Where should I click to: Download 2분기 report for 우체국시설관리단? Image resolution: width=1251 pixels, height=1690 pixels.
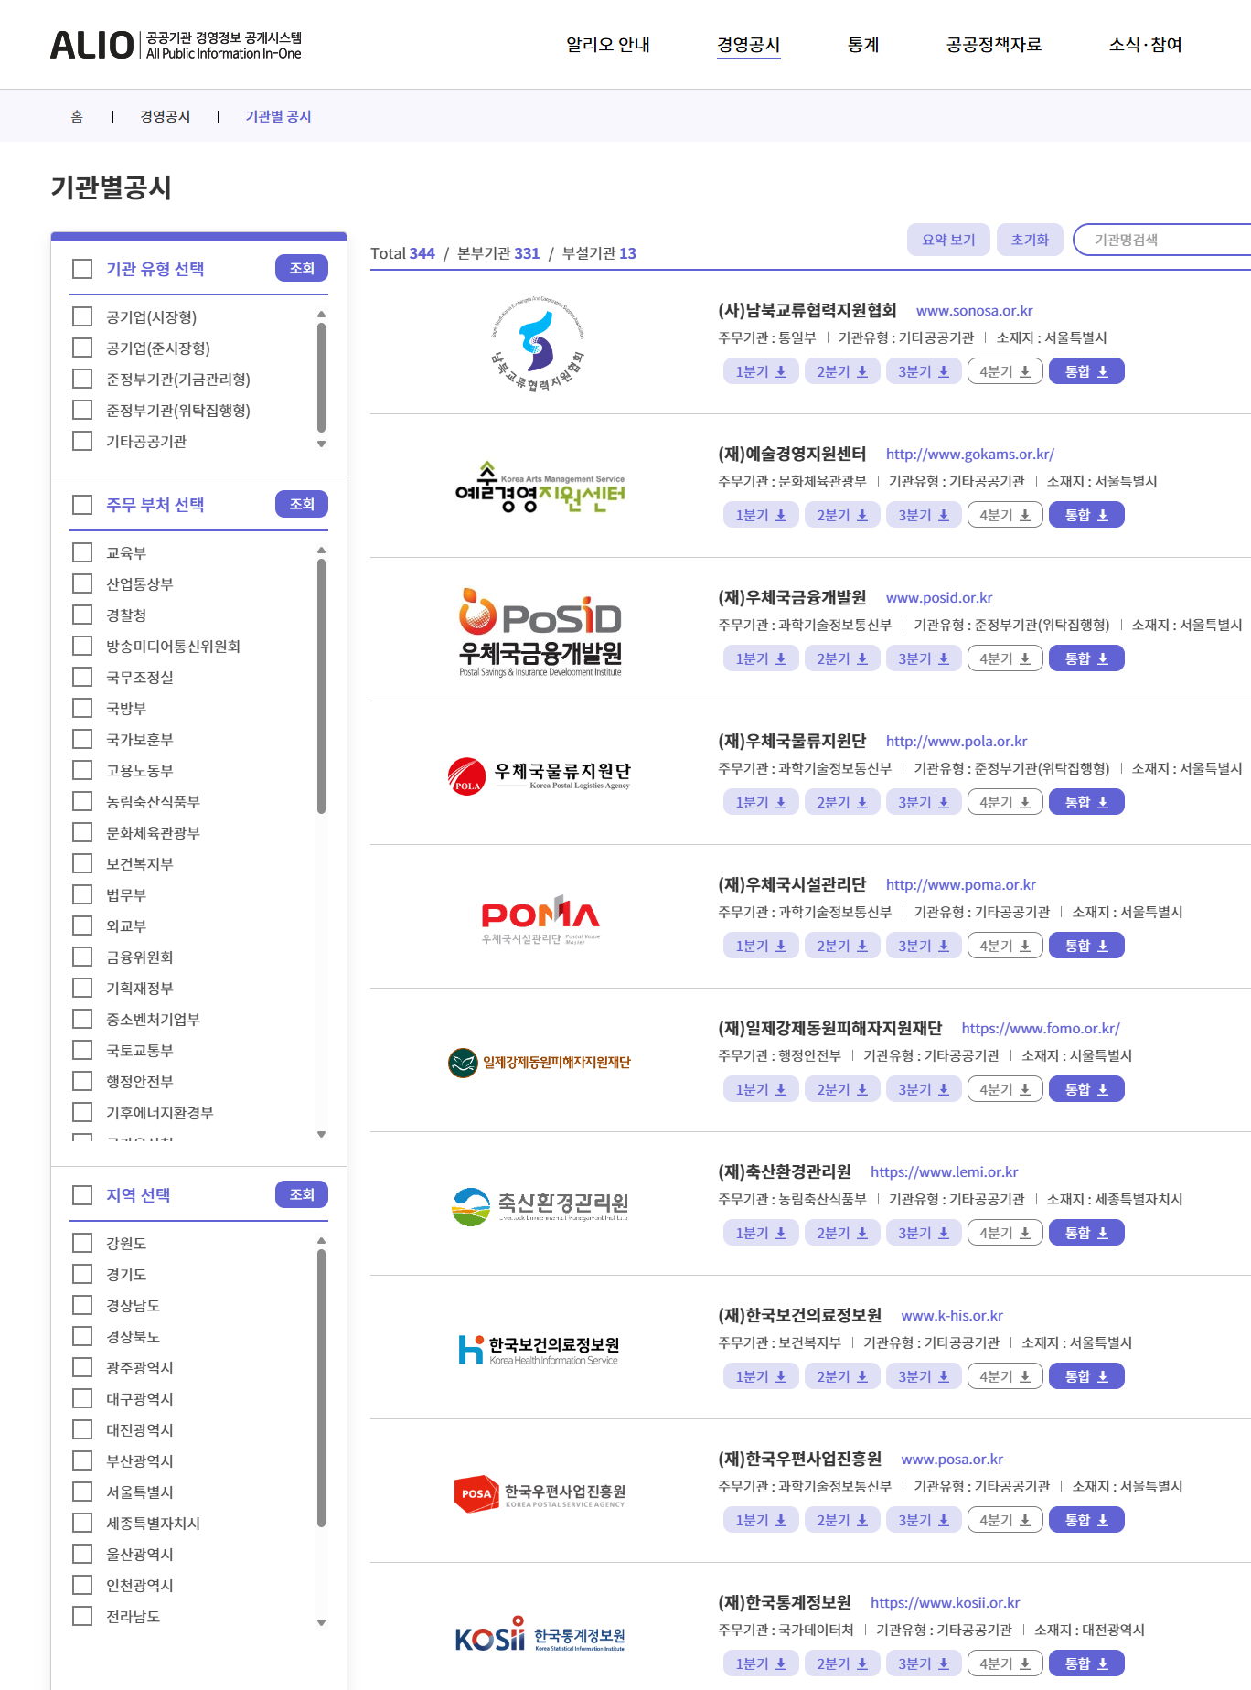tap(842, 946)
